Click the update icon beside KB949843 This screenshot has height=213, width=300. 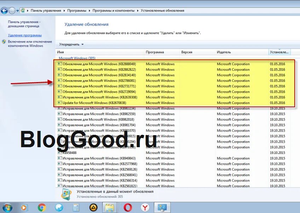tap(60, 158)
